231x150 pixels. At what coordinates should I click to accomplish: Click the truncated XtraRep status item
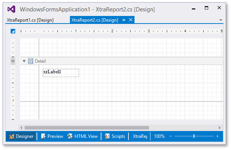point(140,136)
